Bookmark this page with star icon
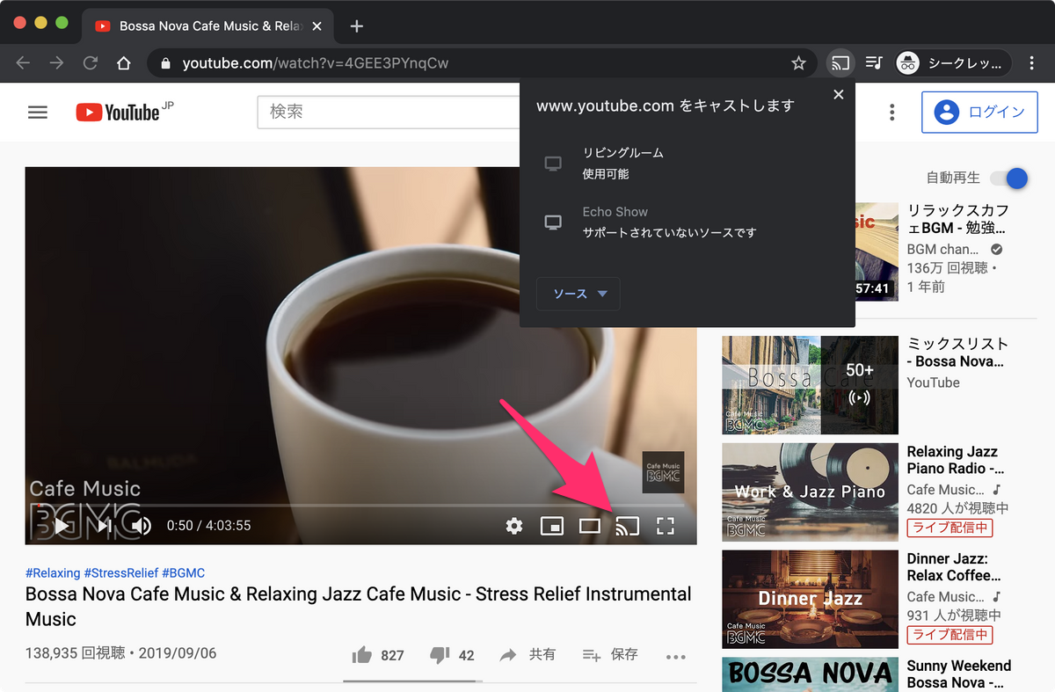The image size is (1055, 692). click(x=798, y=63)
